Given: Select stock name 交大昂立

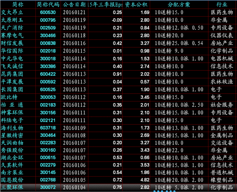Looking at the screenshot, I should coord(12,12).
